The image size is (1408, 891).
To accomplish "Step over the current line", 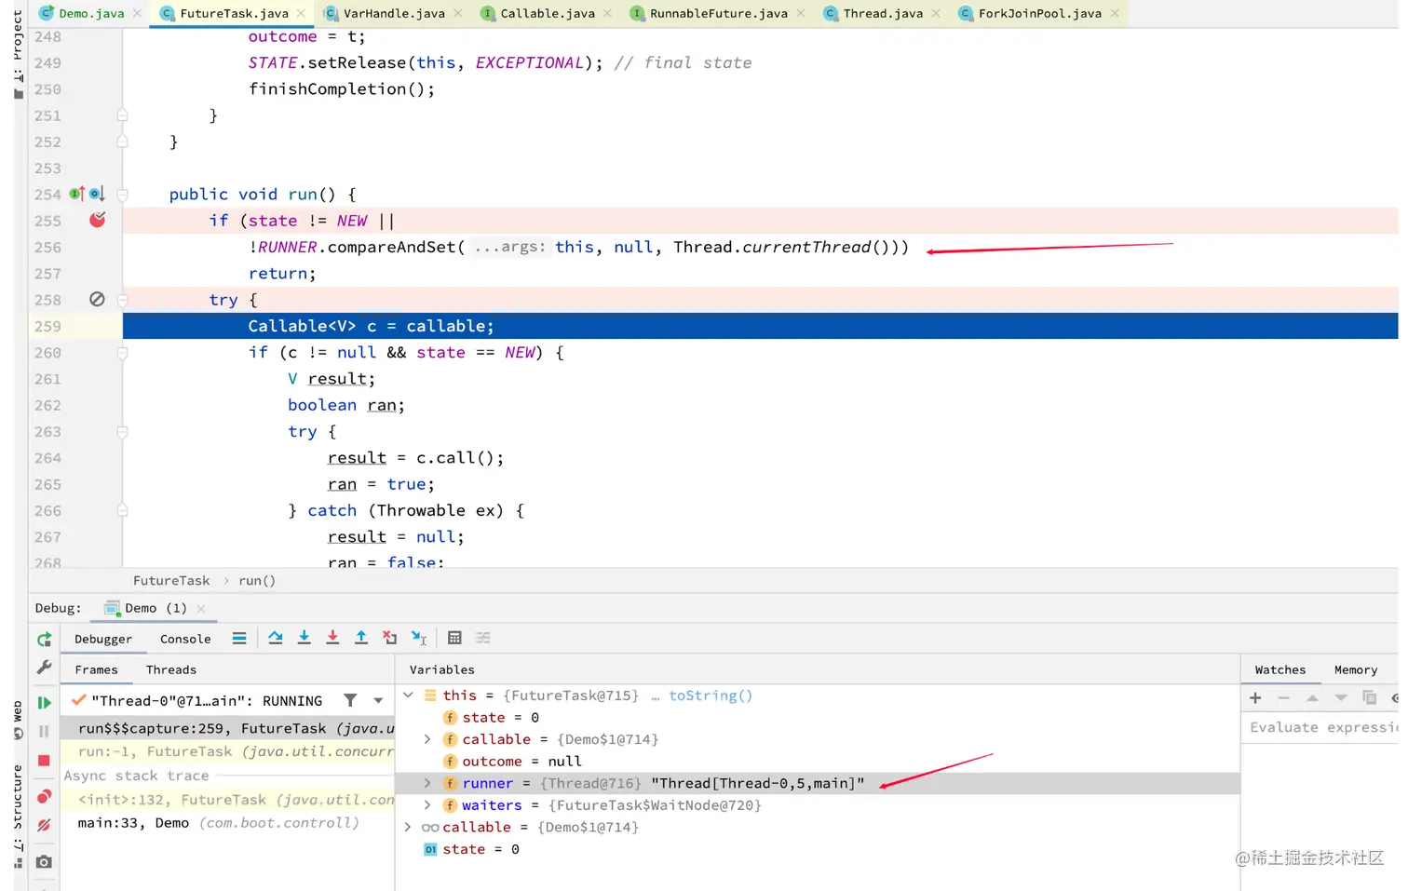I will [x=276, y=638].
